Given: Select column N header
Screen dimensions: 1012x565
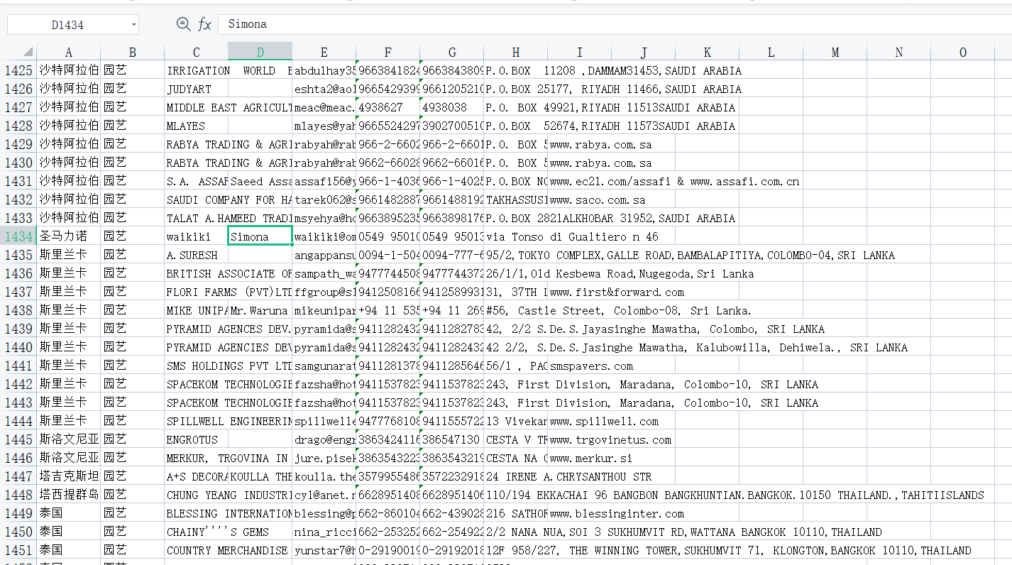Looking at the screenshot, I should pos(899,52).
